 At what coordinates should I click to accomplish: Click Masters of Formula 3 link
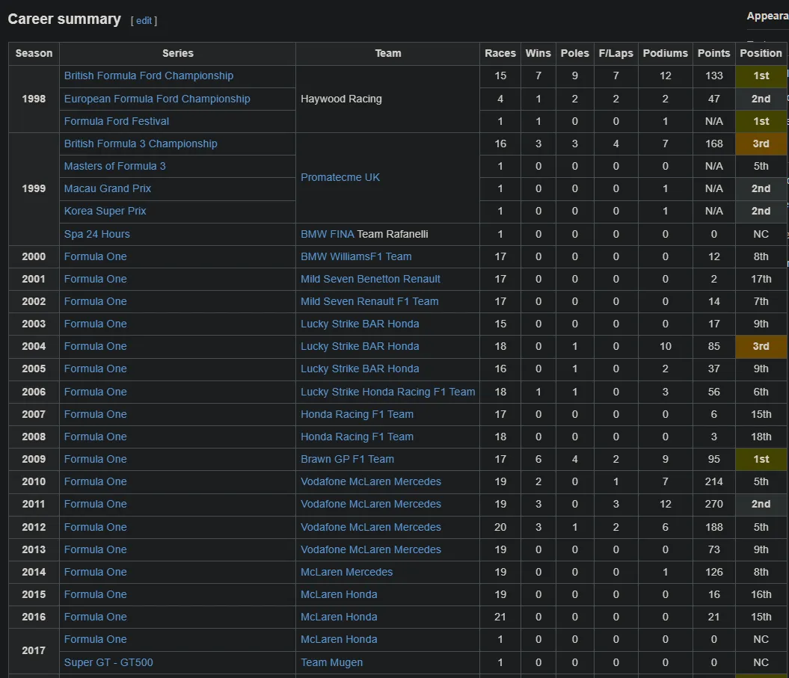click(114, 166)
